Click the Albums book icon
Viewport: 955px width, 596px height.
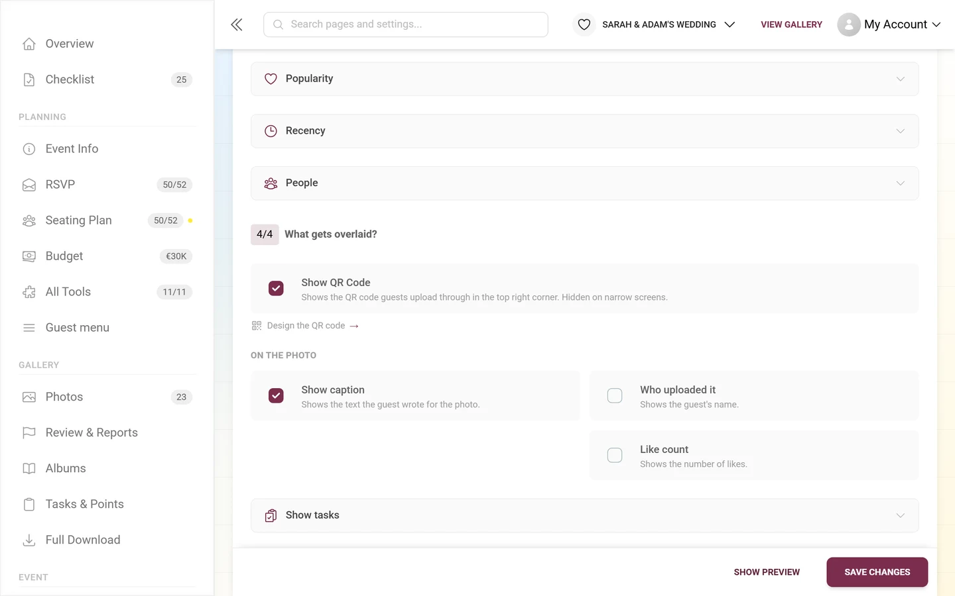click(x=29, y=469)
